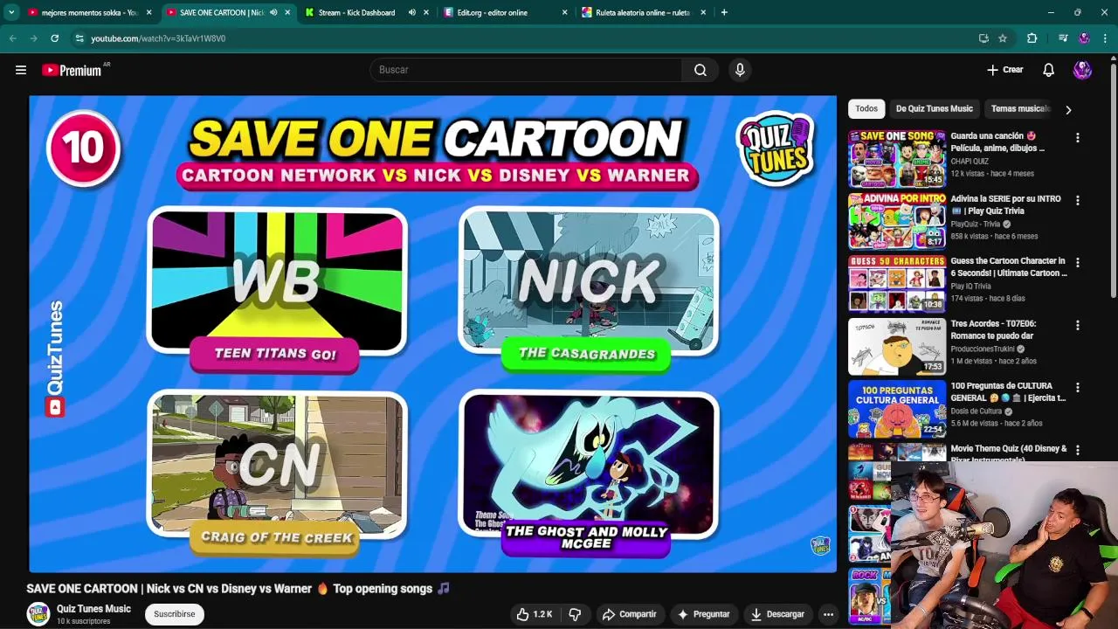Open options for Guess the Cartoon Character video

coord(1077,262)
